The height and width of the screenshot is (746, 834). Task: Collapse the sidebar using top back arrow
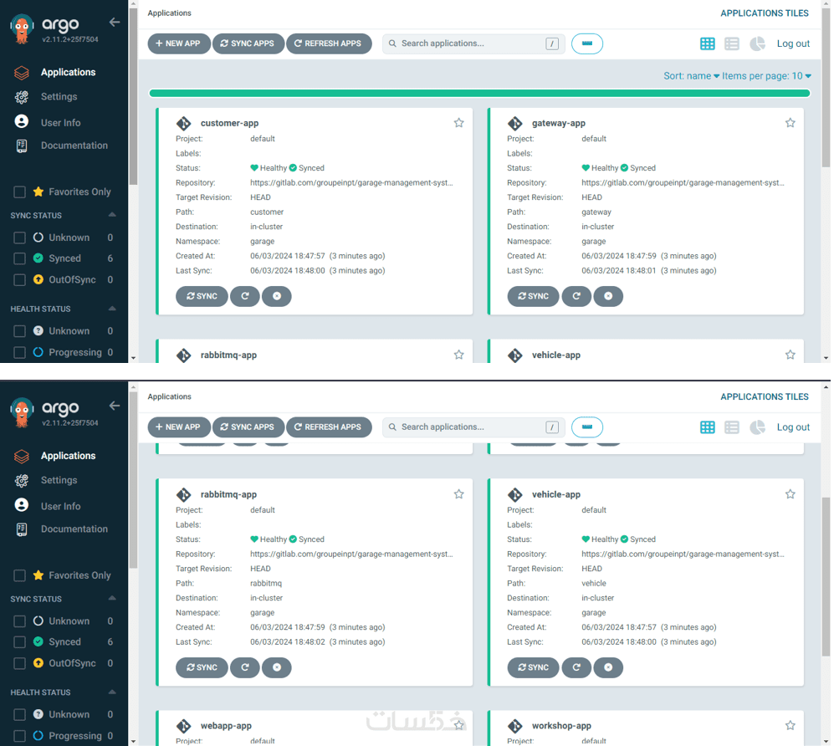115,22
